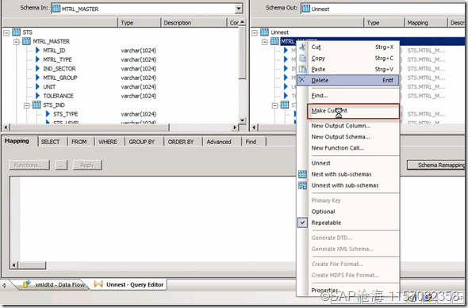Select the TOLERANCE row in Schema In
The width and height of the screenshot is (468, 308).
click(58, 96)
